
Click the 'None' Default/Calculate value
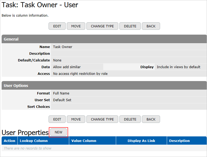[x=57, y=60]
